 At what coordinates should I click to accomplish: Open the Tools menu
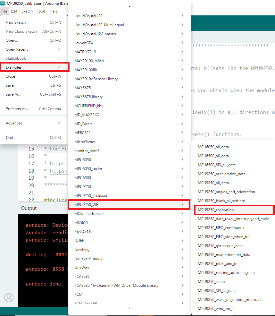[41, 11]
